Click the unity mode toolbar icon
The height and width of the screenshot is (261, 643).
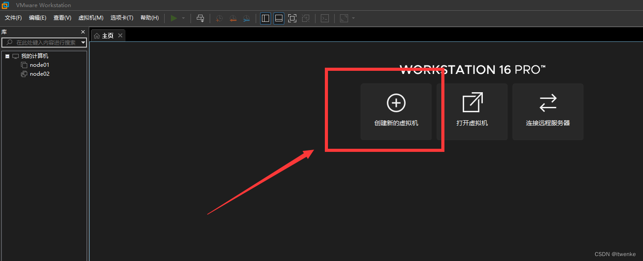(306, 18)
